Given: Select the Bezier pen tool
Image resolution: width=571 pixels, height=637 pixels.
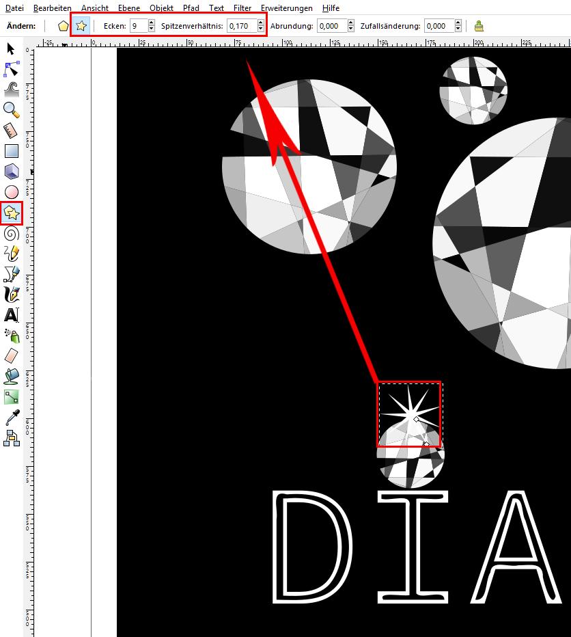Looking at the screenshot, I should (x=12, y=274).
